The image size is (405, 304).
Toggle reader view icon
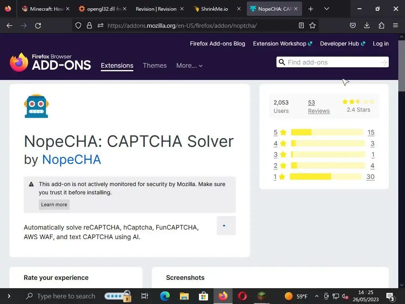coord(301,25)
